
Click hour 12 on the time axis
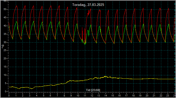click(x=92, y=96)
